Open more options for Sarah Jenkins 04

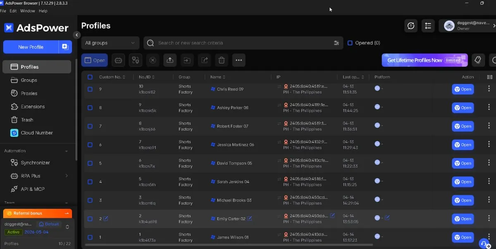(489, 182)
